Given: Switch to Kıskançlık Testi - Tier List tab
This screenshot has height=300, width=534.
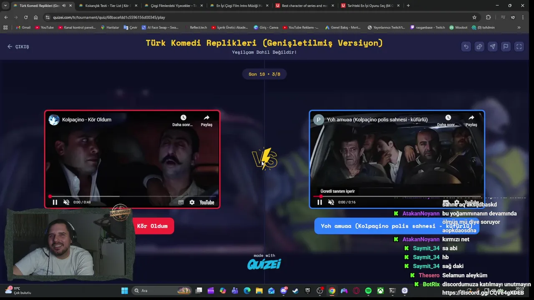Looking at the screenshot, I should click(x=108, y=6).
